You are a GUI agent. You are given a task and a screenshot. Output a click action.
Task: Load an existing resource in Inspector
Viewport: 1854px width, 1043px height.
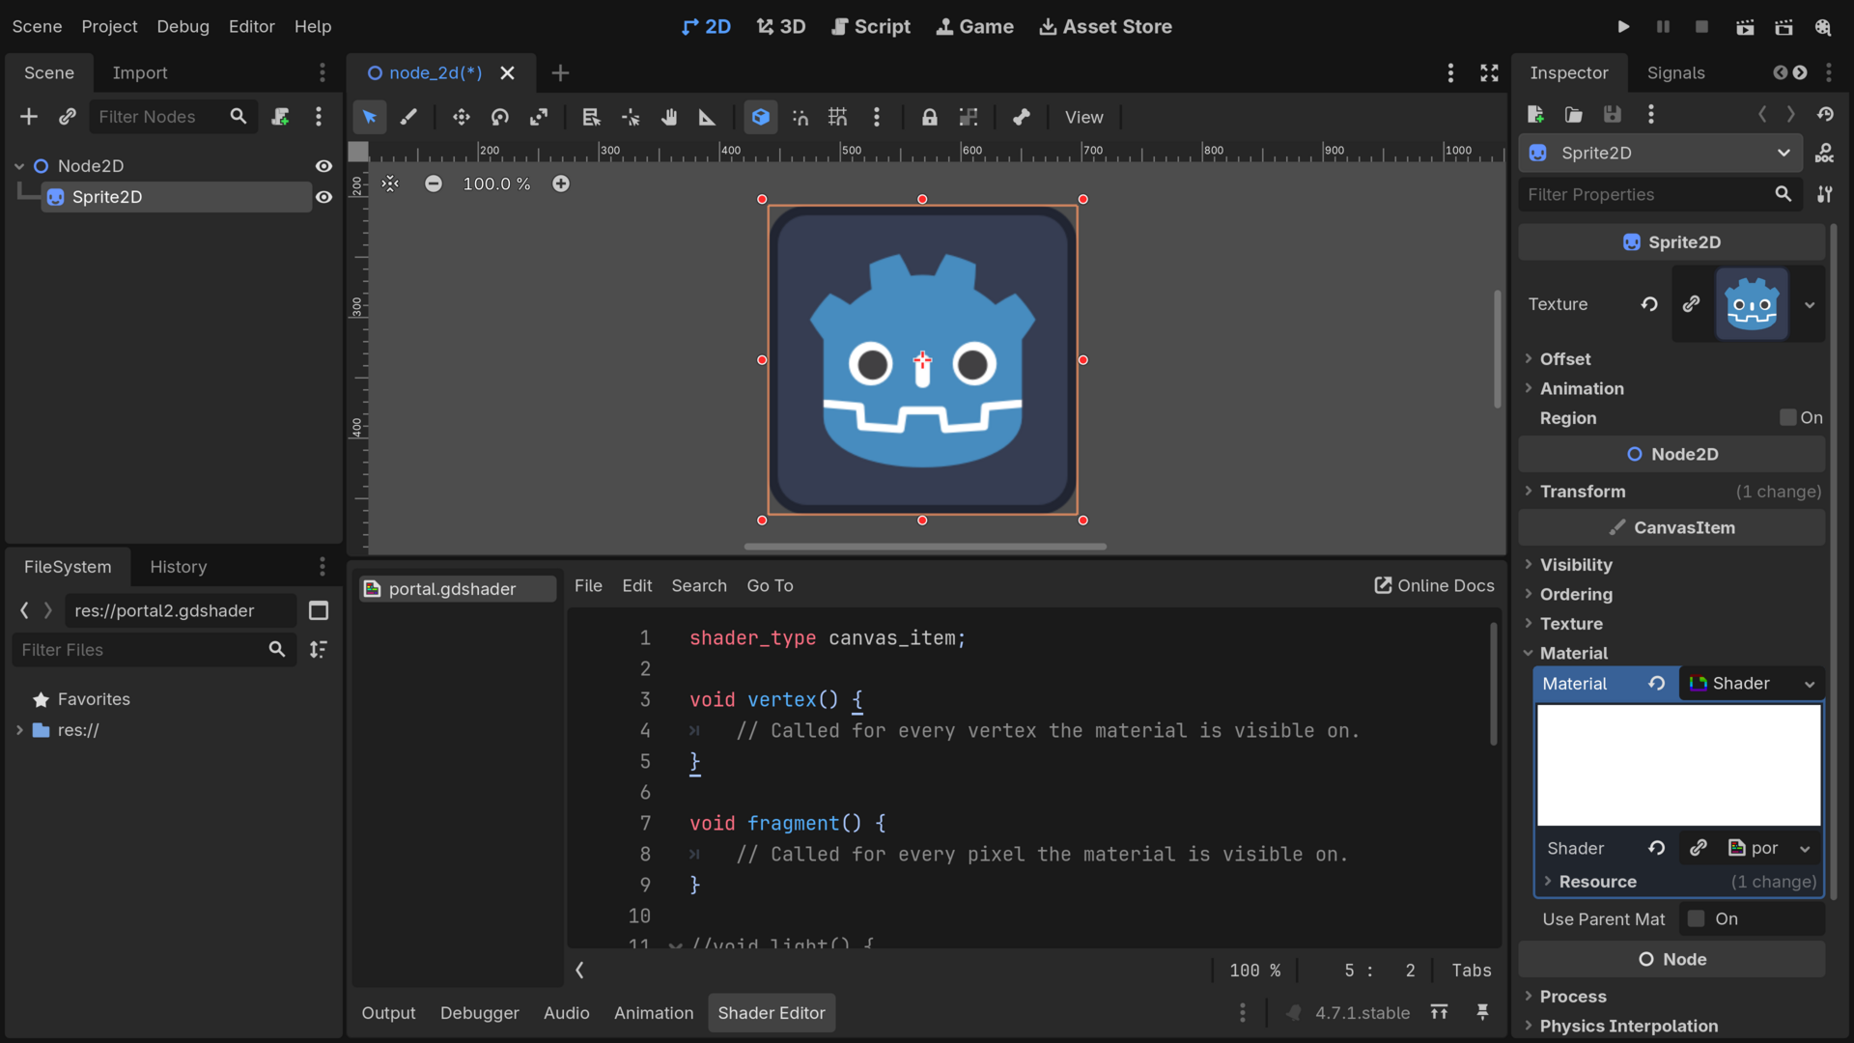1574,115
